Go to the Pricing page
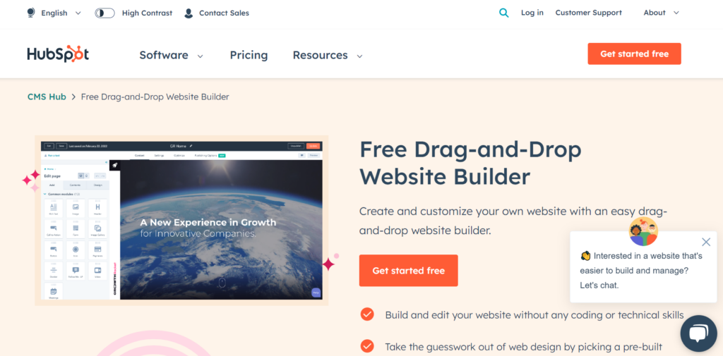723x356 pixels. point(249,55)
